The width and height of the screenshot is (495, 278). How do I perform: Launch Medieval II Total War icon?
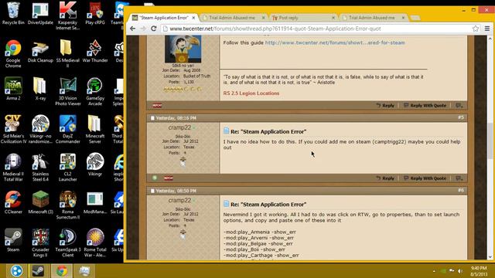(13, 167)
